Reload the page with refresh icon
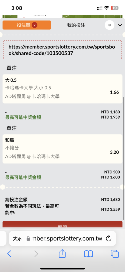Image resolution: width=125 pixels, height=272 pixels. pyautogui.click(x=108, y=238)
